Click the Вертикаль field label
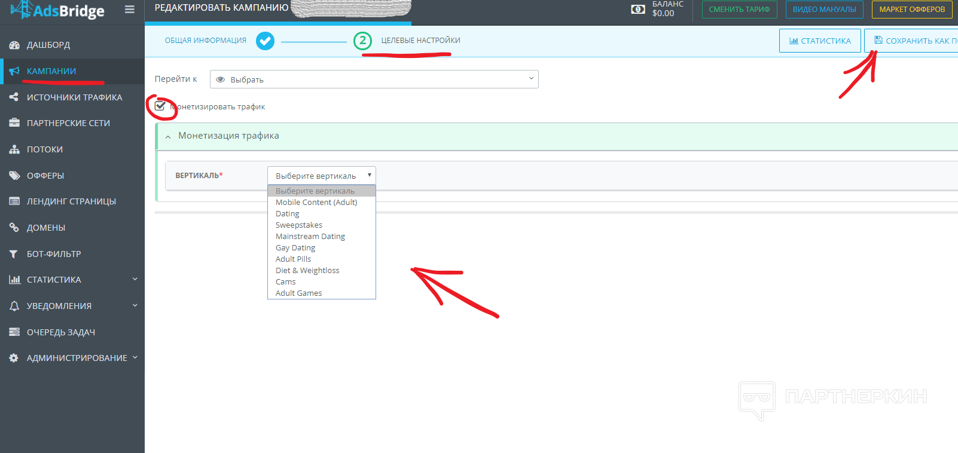The image size is (958, 453). (x=199, y=176)
